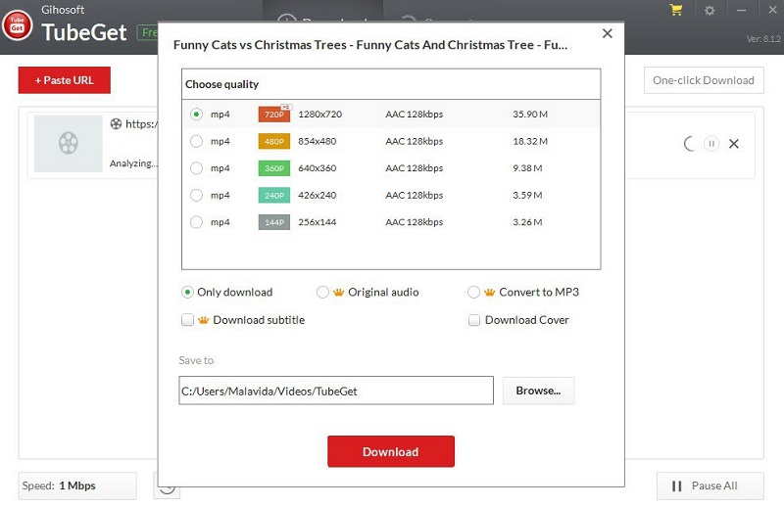The image size is (784, 507).
Task: Select the mp4 640x360 radio button
Action: coord(197,168)
